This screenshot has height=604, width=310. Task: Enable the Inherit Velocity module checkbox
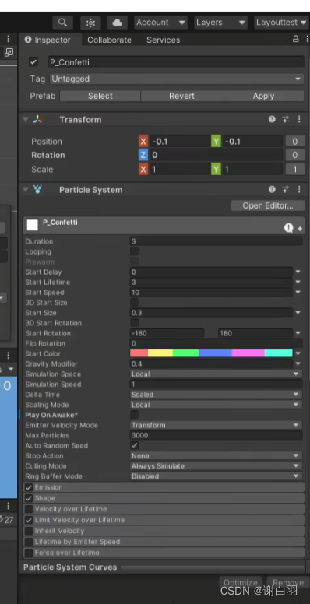pyautogui.click(x=29, y=531)
